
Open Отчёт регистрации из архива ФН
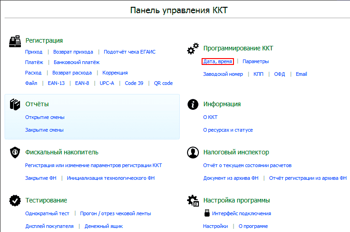tap(308, 178)
